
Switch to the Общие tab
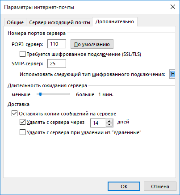pos(15,22)
